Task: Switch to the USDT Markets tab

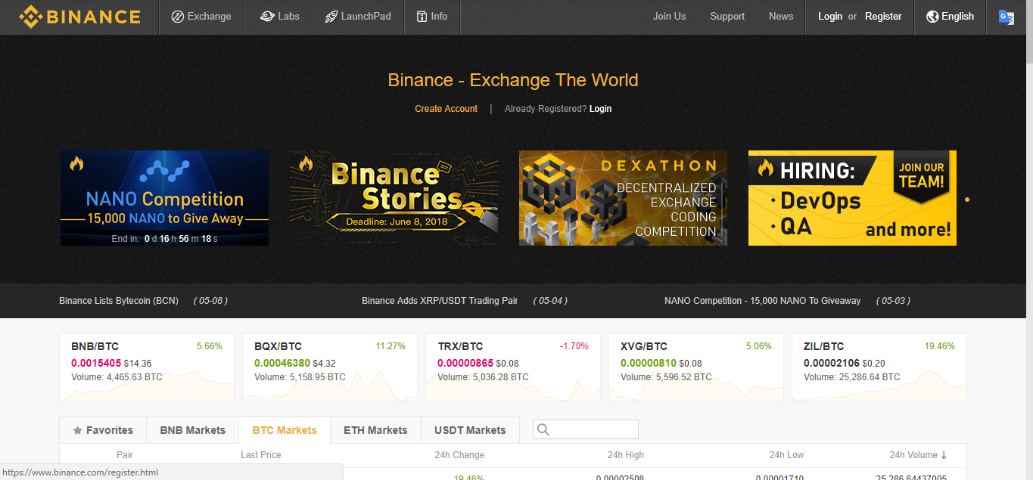Action: tap(470, 430)
